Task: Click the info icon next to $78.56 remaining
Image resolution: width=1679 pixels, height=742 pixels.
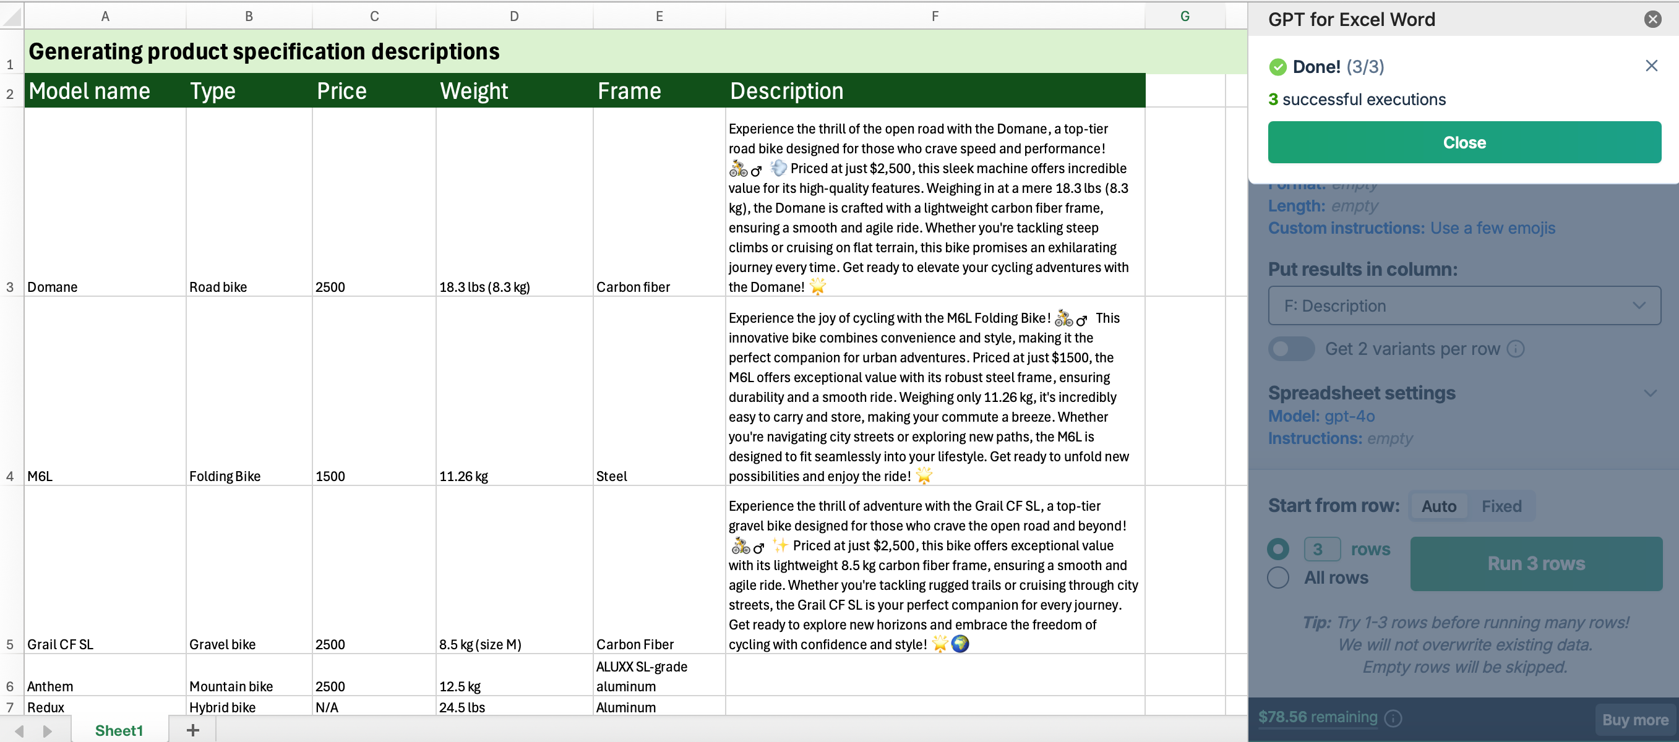Action: 1393,718
